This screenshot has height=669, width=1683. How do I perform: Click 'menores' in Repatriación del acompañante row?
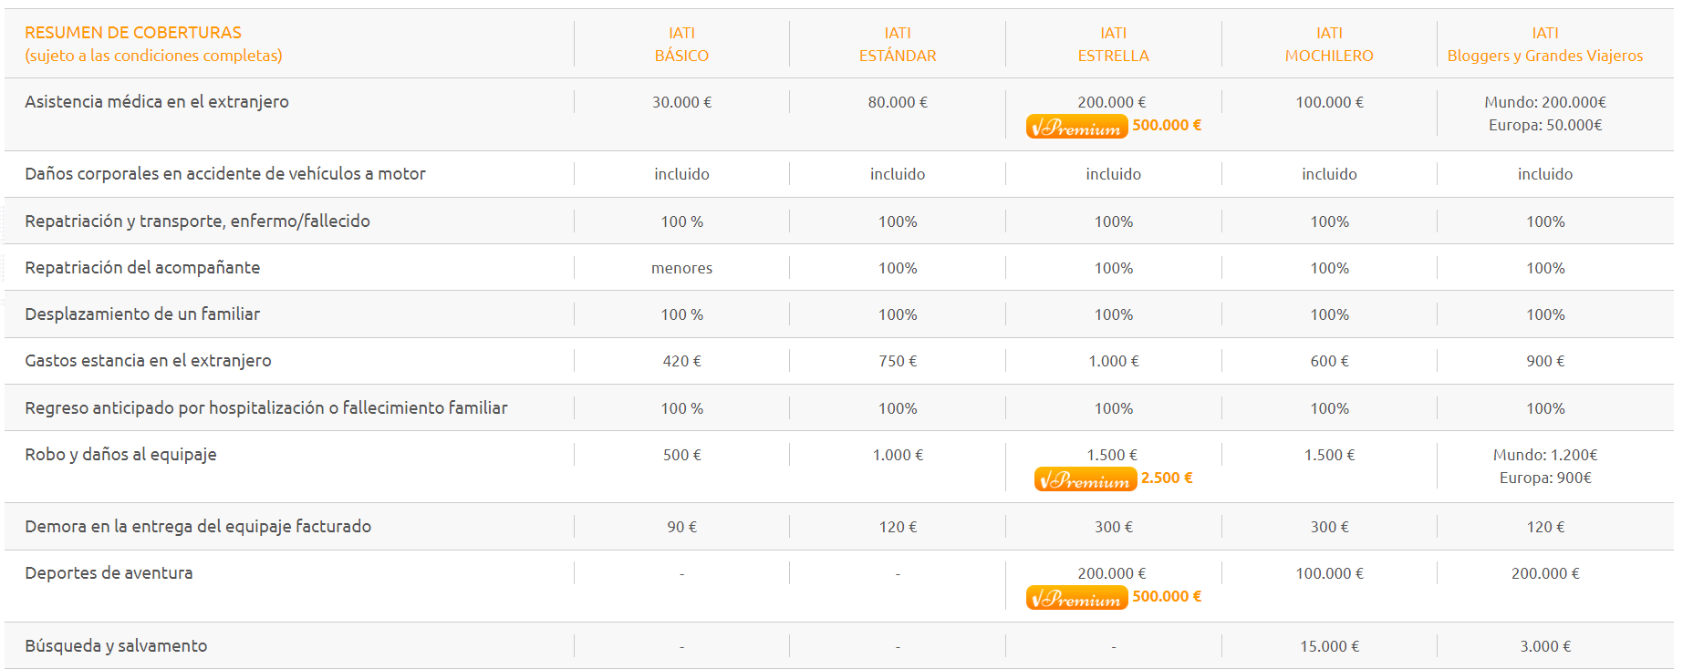[681, 269]
